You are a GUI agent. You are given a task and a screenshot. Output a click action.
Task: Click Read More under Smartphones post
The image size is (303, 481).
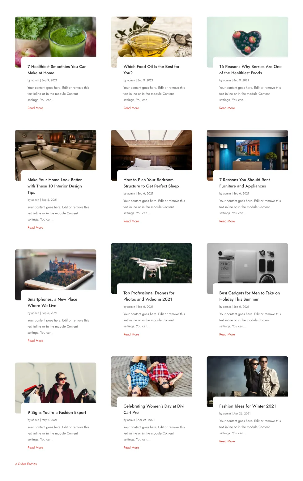click(x=35, y=341)
